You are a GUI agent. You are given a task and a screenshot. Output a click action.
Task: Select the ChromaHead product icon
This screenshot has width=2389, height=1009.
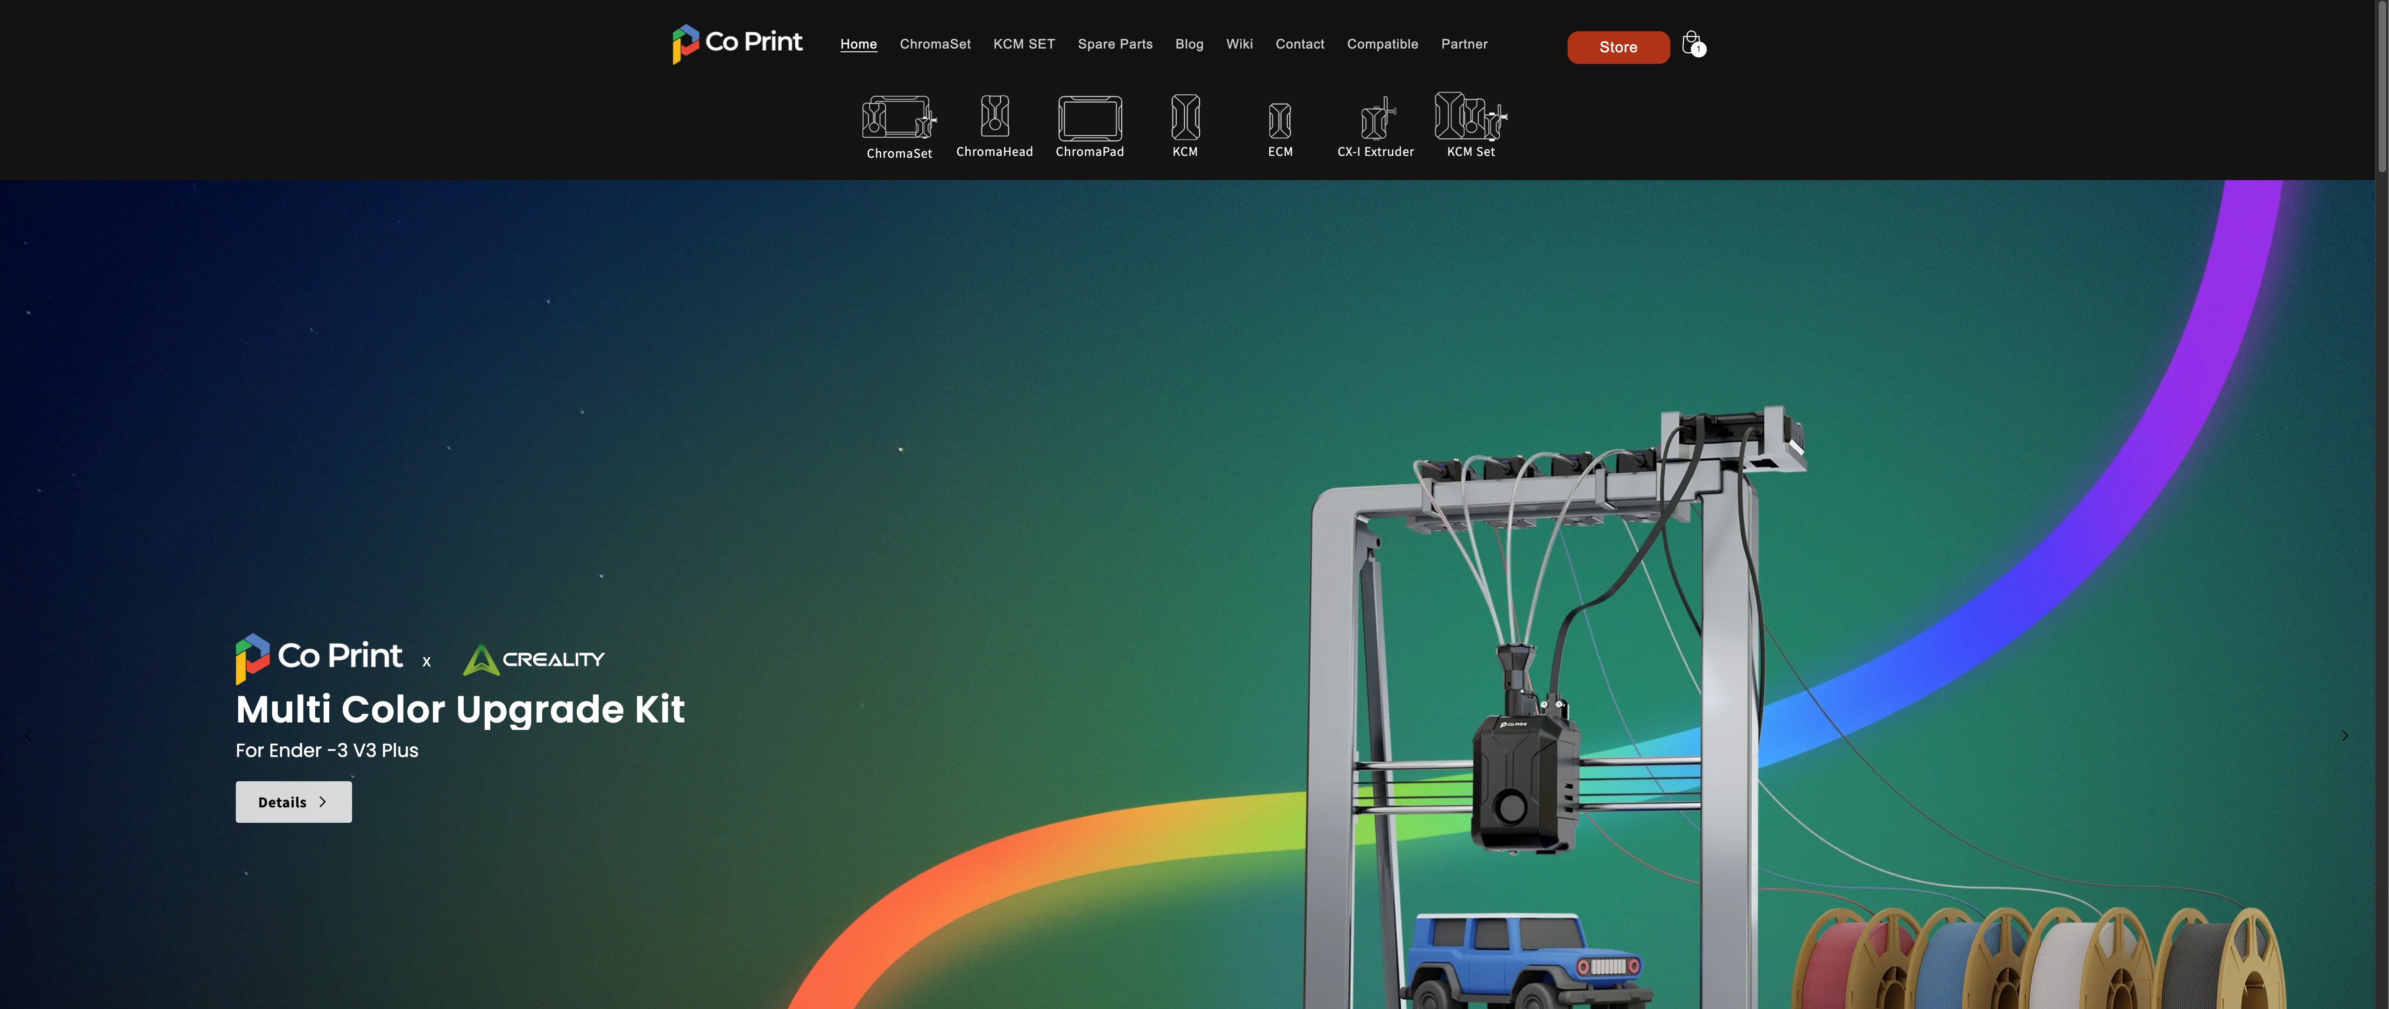click(994, 117)
